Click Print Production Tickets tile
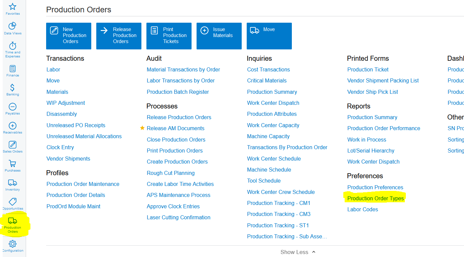464x257 pixels. pyautogui.click(x=169, y=36)
